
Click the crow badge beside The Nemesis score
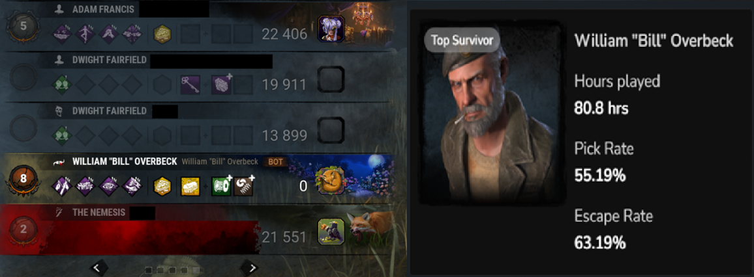[331, 231]
